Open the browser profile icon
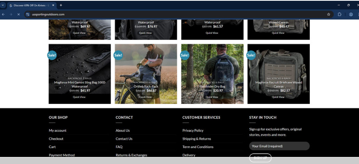359x164 pixels. pyautogui.click(x=351, y=14)
